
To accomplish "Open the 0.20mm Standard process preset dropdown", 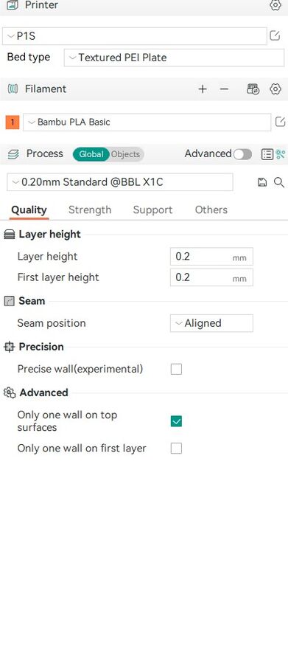I will point(120,182).
